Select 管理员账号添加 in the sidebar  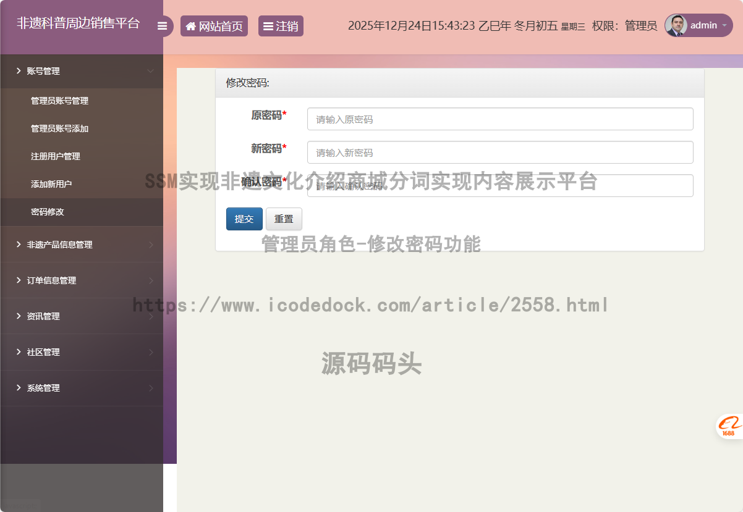click(60, 128)
